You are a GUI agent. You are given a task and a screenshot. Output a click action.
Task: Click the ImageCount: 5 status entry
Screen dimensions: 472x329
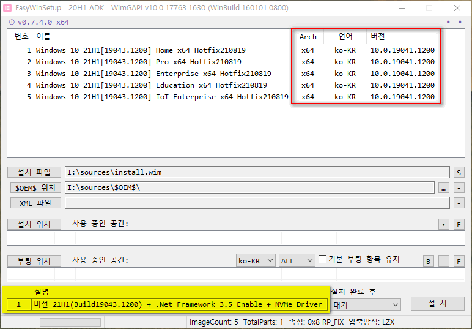pos(214,322)
